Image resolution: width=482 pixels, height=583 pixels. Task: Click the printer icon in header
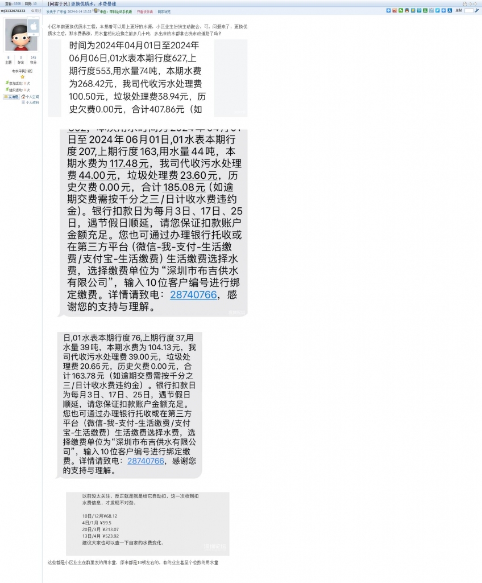coord(465,4)
